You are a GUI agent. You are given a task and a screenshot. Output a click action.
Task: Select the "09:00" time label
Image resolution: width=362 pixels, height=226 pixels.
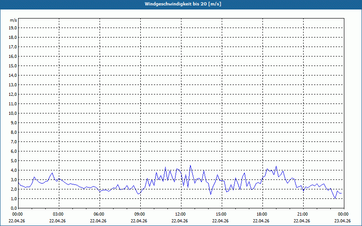[140, 214]
